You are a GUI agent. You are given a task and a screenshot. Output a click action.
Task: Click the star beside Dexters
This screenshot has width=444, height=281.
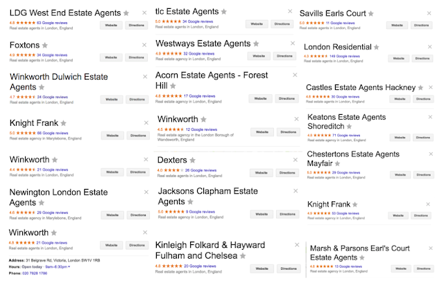click(194, 160)
